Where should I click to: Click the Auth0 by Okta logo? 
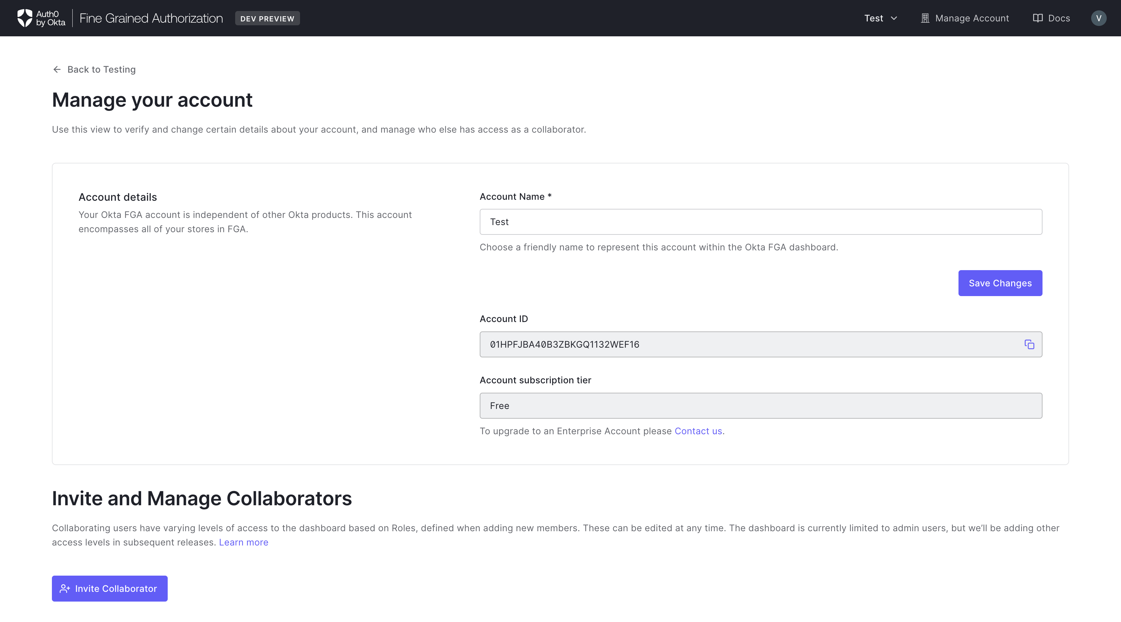point(41,18)
